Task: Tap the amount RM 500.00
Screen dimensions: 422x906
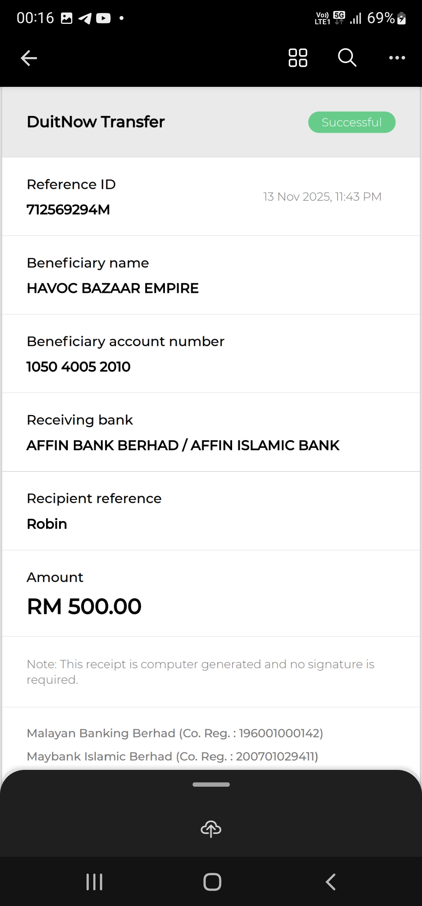Action: [84, 606]
